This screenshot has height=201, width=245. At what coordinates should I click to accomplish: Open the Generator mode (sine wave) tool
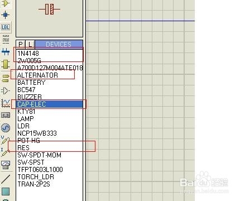pyautogui.click(x=6, y=128)
